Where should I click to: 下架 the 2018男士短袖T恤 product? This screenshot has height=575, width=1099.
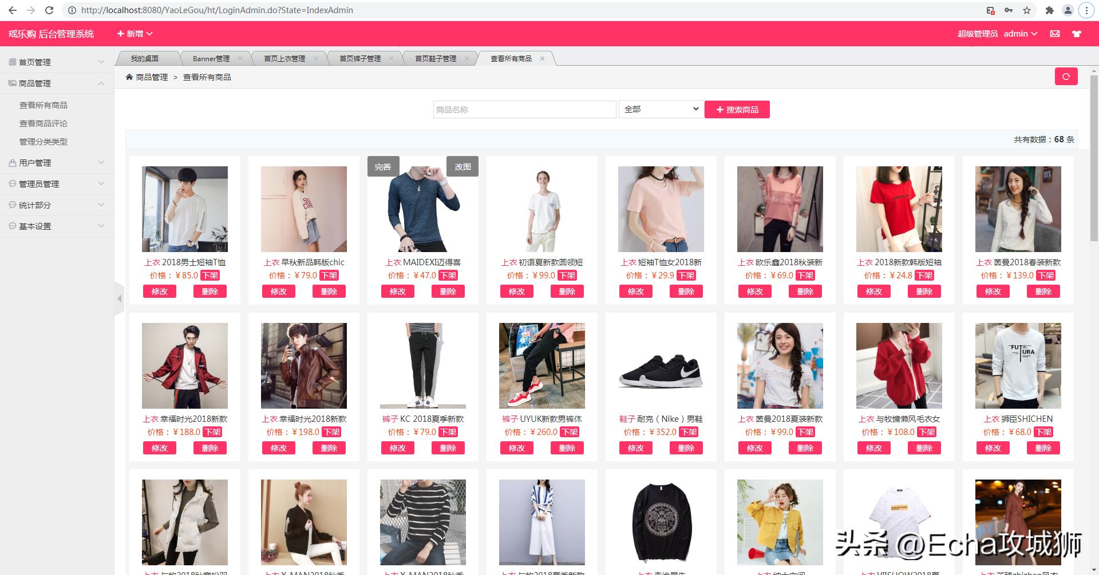tap(210, 275)
